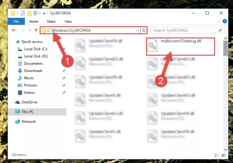The width and height of the screenshot is (233, 163).
Task: Expand the address bar history dropdown
Action: pos(138,31)
